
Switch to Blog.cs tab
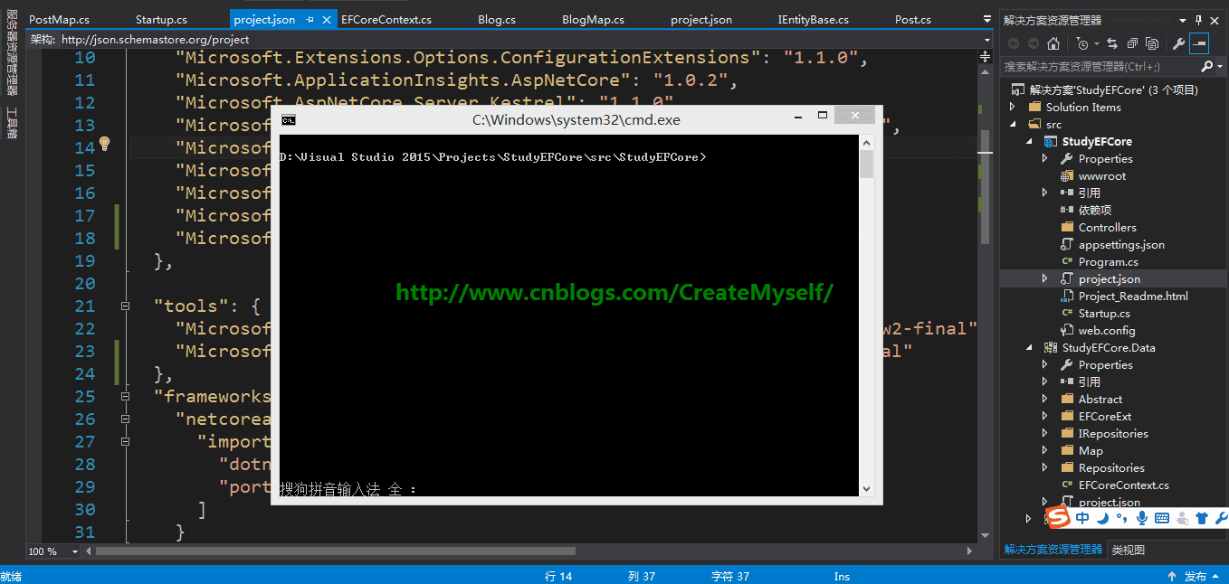(497, 19)
